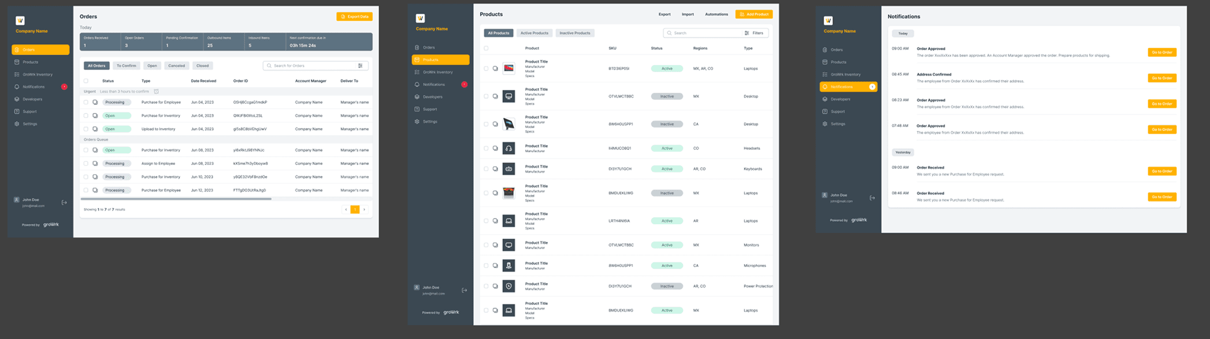Check the box for order gI5s8C8bVEhgUwV
This screenshot has height=339, width=1210.
click(x=86, y=129)
